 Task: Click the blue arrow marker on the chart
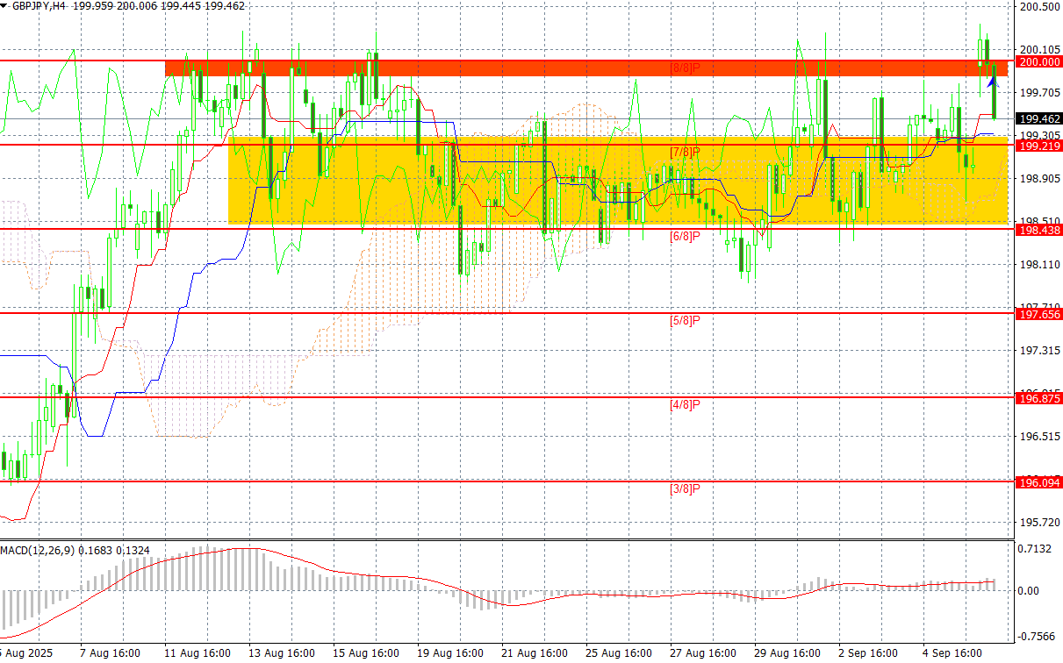pos(992,81)
